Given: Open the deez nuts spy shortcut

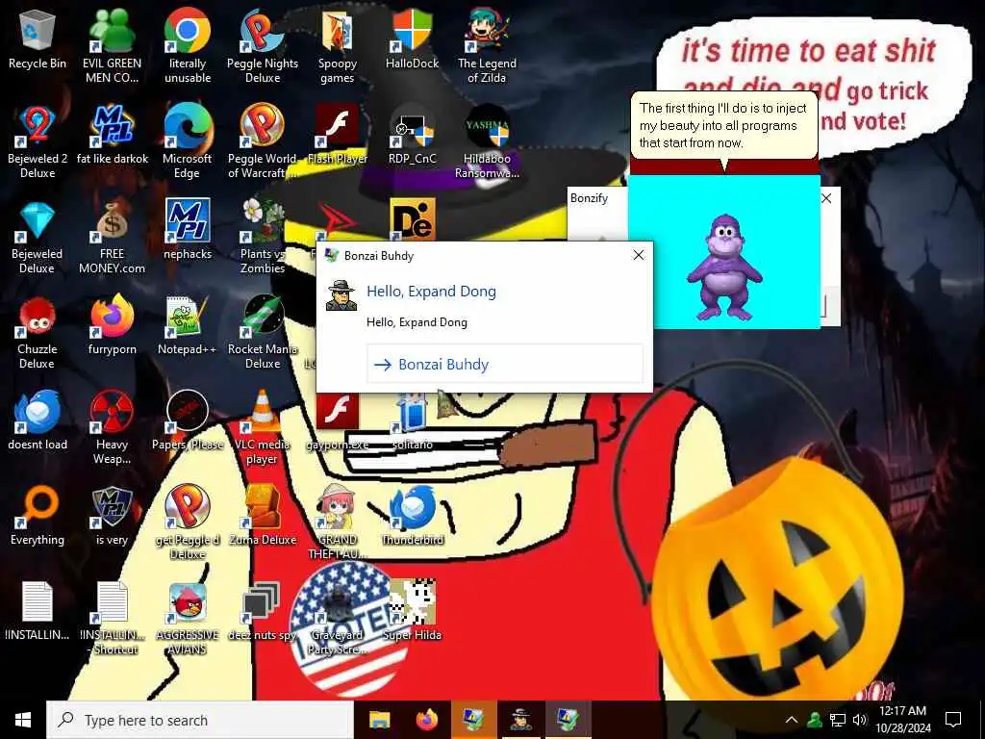Looking at the screenshot, I should [263, 612].
